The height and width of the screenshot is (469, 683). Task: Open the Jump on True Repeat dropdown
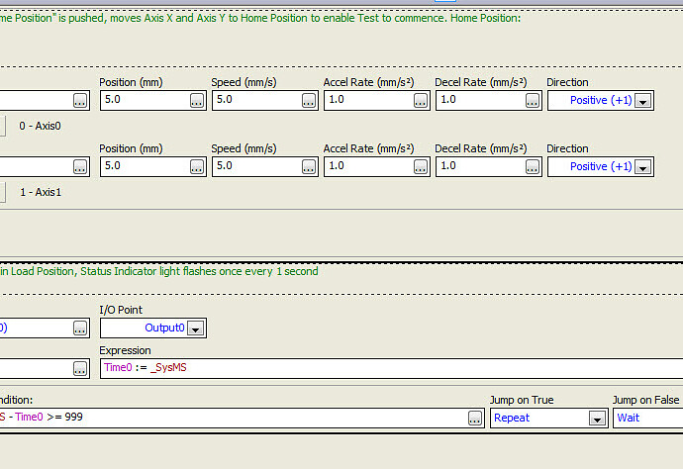[x=597, y=419]
